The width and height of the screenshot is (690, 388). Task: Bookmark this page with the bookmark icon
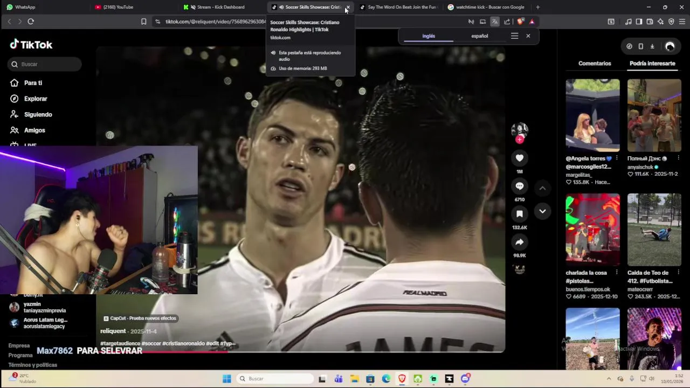tap(143, 22)
